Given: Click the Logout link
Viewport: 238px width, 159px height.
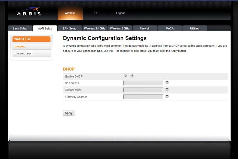Looking at the screenshot, I should pos(120,13).
